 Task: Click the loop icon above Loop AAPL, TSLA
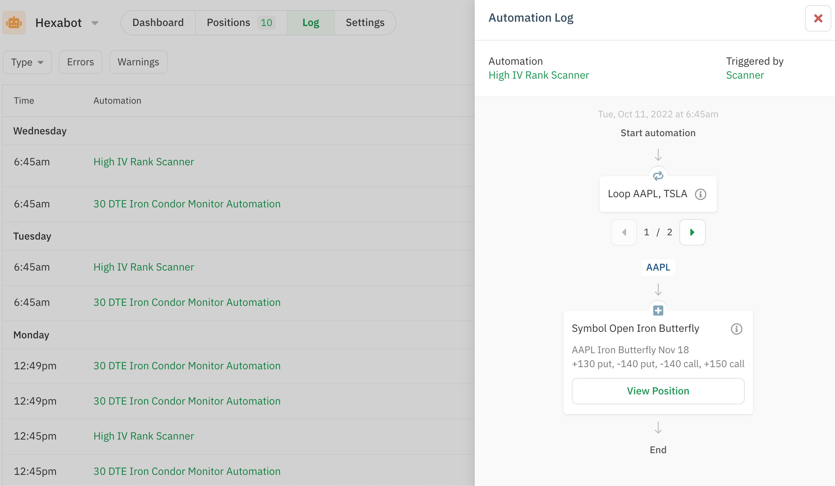coord(658,175)
